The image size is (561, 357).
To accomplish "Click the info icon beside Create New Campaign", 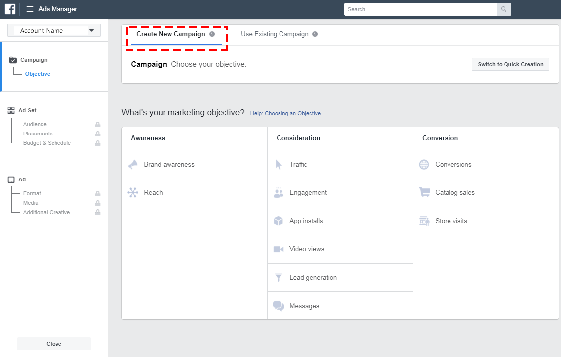I will [x=212, y=34].
